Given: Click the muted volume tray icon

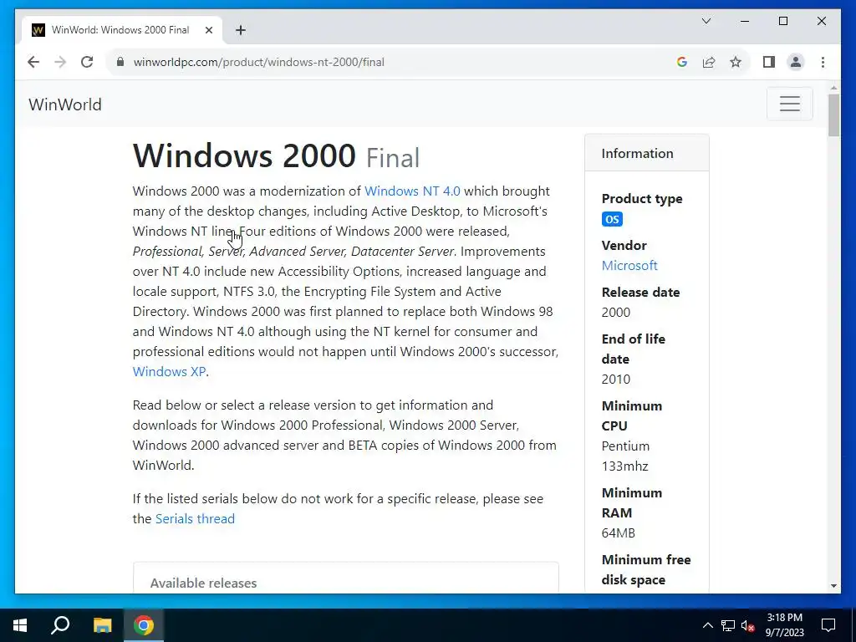Looking at the screenshot, I should point(747,625).
